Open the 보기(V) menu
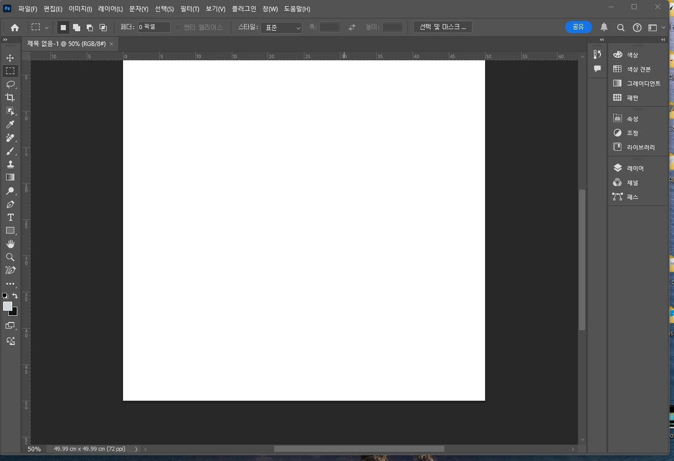The image size is (674, 461). pos(215,9)
